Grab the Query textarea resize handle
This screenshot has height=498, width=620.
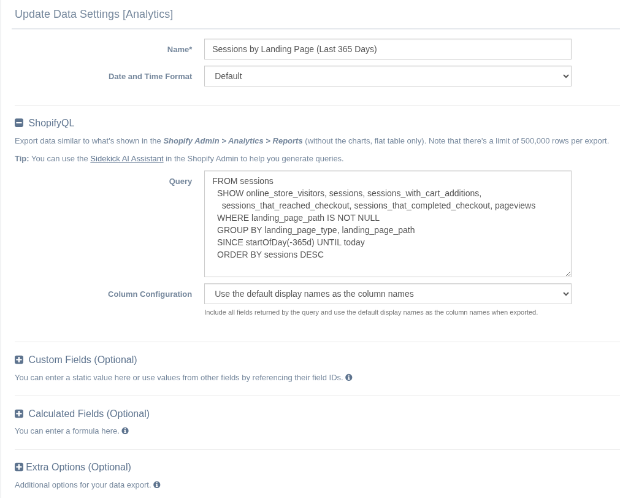[568, 274]
